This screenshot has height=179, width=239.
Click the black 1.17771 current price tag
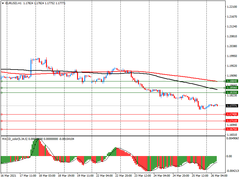tap(232, 106)
